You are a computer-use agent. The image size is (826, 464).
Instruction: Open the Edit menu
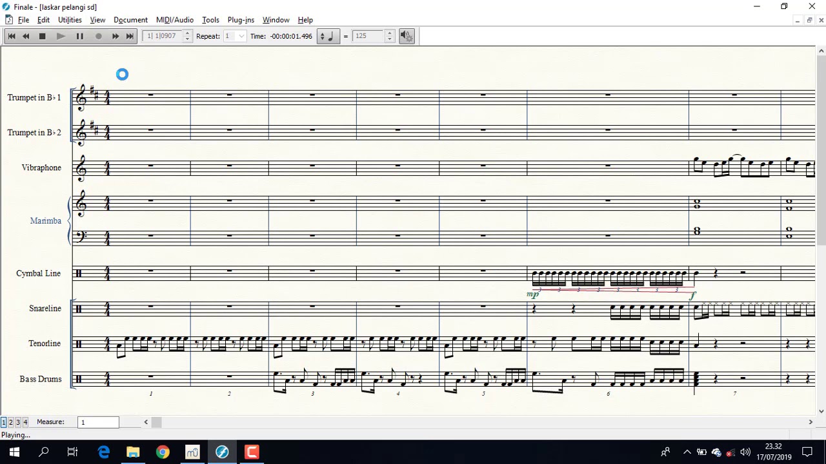coord(43,20)
